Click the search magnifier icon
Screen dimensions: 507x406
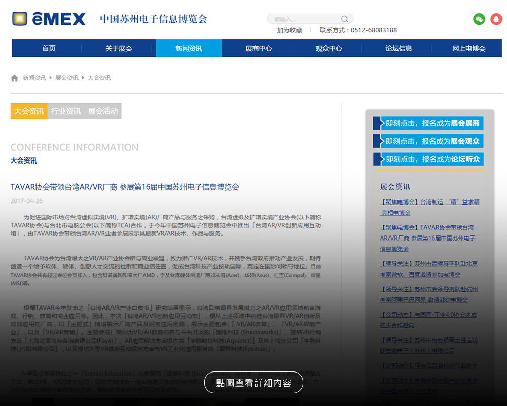tap(345, 19)
